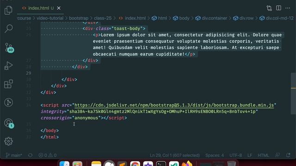Screen dimensions: 296x166
Task: Open the 'html' breadcrumb symbol dropdown
Action: pyautogui.click(x=160, y=18)
